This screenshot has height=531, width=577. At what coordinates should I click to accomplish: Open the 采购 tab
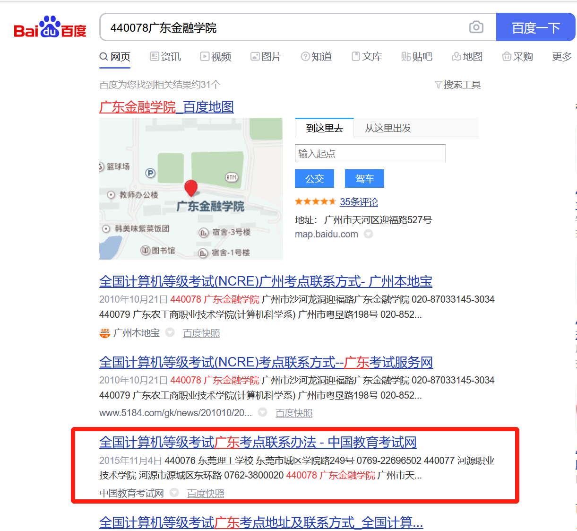pyautogui.click(x=517, y=57)
